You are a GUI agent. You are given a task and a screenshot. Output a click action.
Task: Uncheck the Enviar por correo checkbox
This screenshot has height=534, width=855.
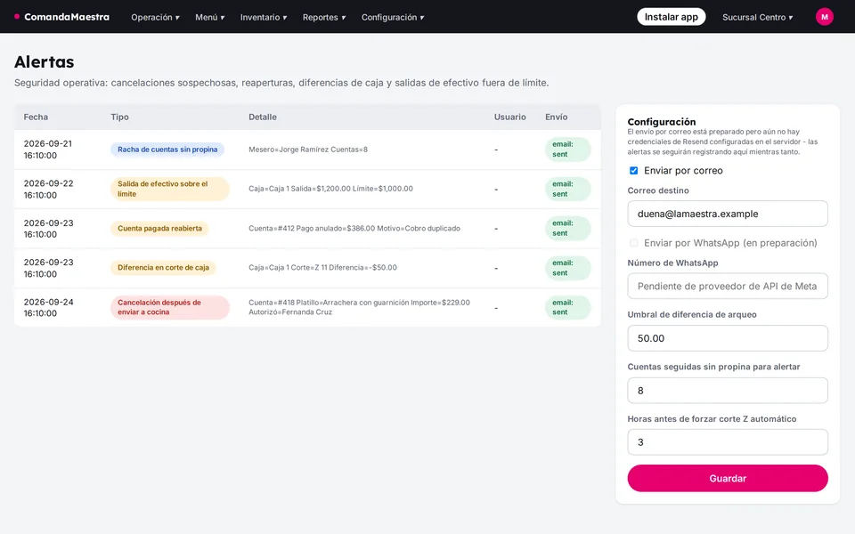coord(633,171)
